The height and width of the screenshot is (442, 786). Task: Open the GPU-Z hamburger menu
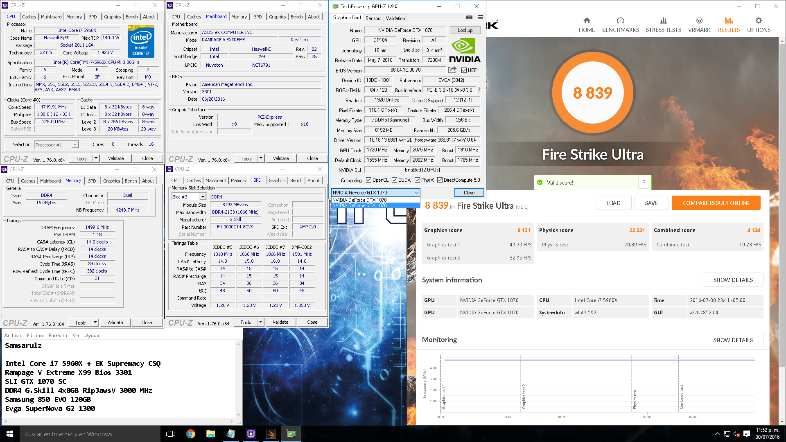[480, 18]
